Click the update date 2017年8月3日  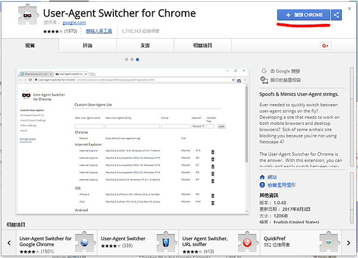coord(296,209)
